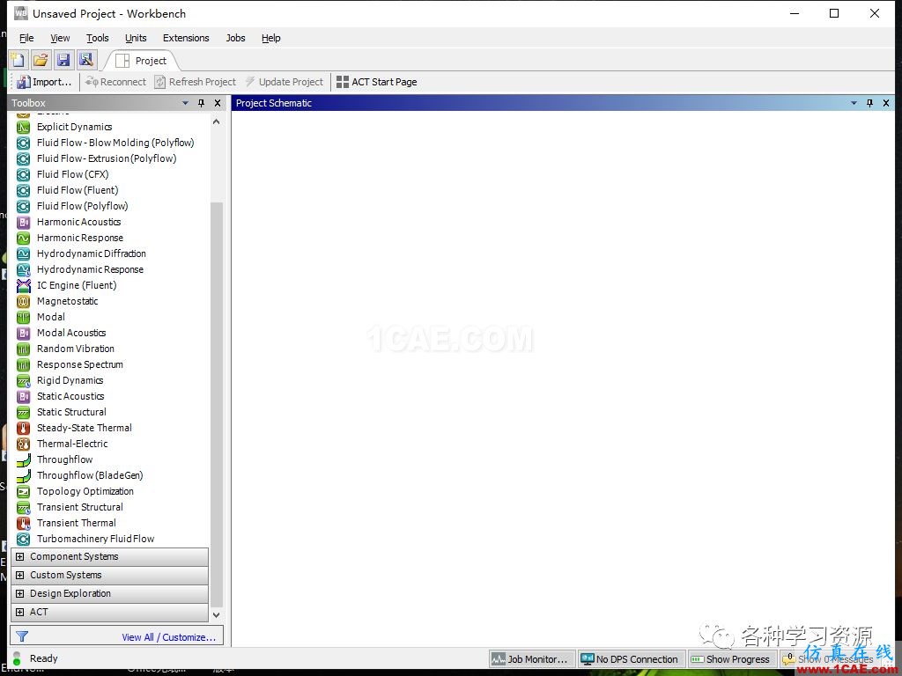Click the Save project disk icon
The height and width of the screenshot is (676, 902).
pyautogui.click(x=63, y=60)
